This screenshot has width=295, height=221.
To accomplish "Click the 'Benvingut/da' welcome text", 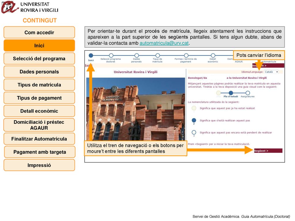I will pos(197,78).
